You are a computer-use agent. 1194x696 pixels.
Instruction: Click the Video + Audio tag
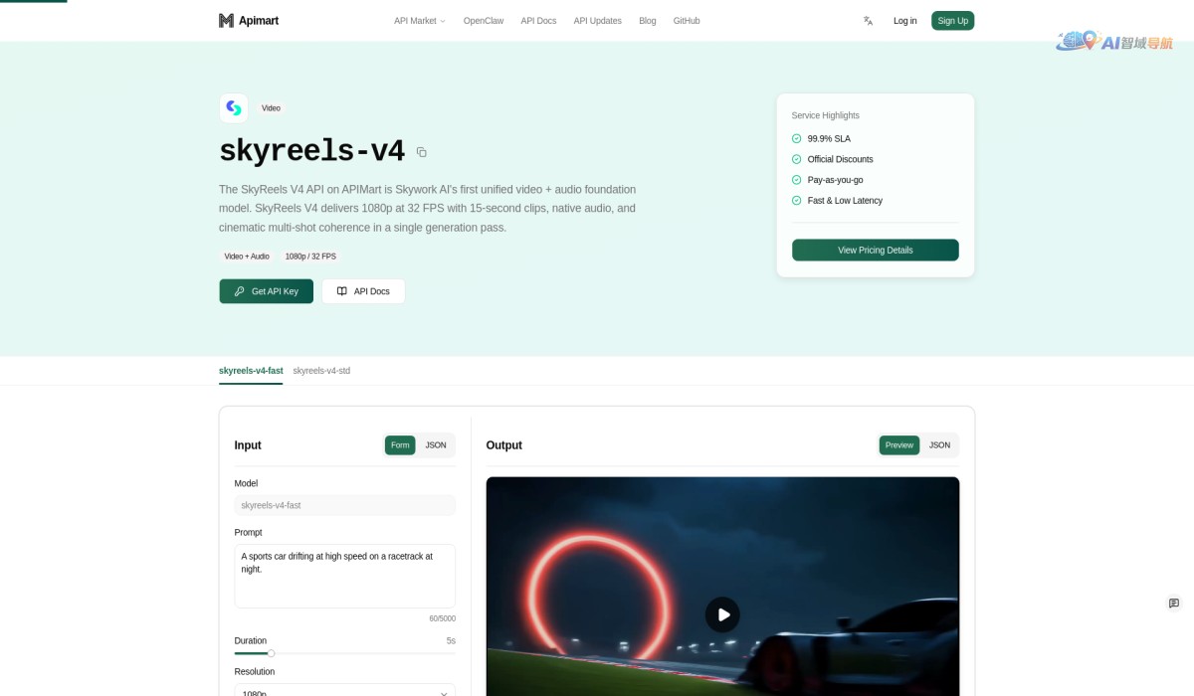tap(247, 257)
